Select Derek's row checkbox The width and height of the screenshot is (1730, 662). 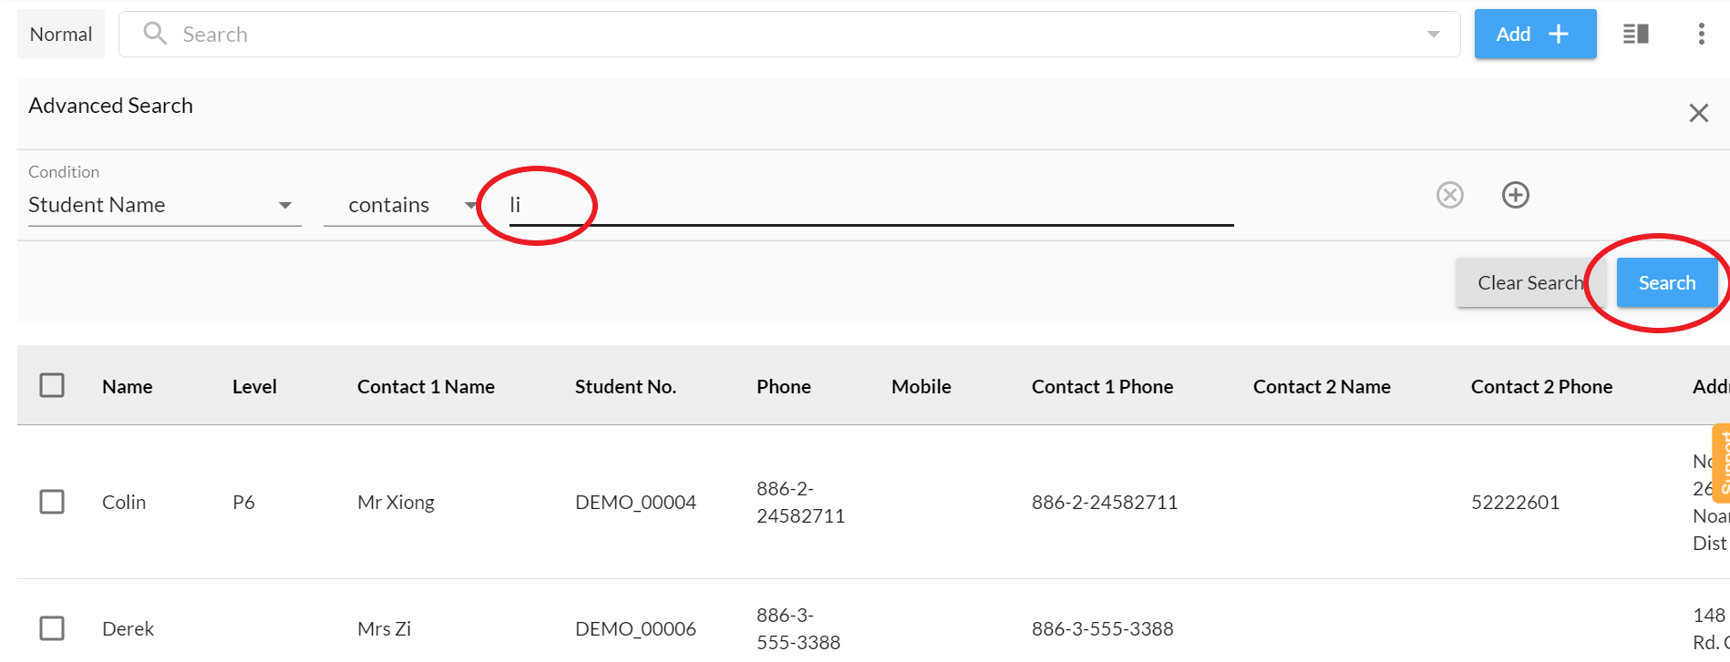pos(52,628)
